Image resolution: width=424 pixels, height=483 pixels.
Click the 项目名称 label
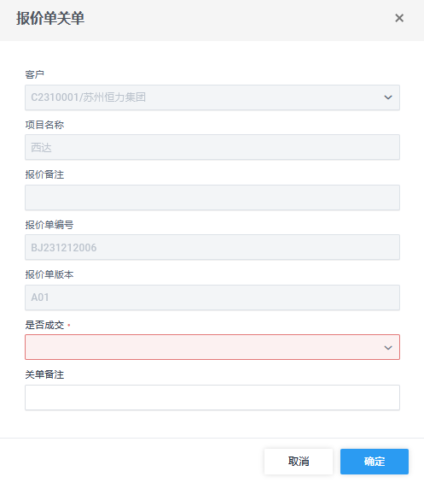click(x=44, y=125)
